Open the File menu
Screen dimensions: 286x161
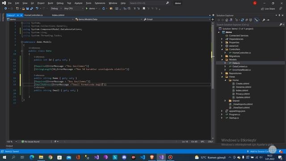[9, 3]
